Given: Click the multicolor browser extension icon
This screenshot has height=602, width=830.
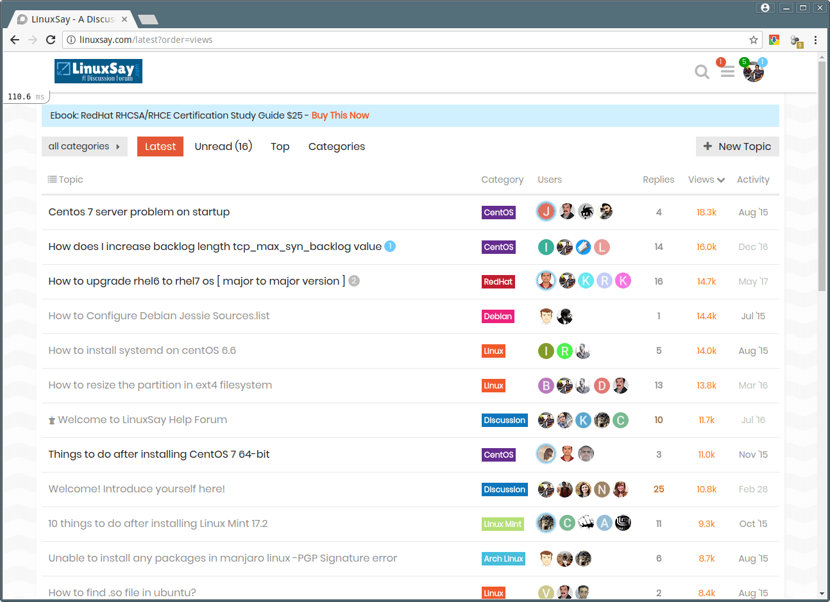Looking at the screenshot, I should [774, 40].
